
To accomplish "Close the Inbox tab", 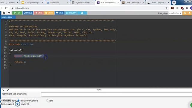I will [17, 3].
